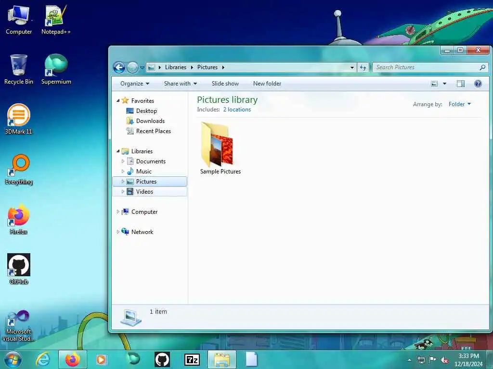Launch Internet Explorer from taskbar
The width and height of the screenshot is (493, 369).
point(43,359)
